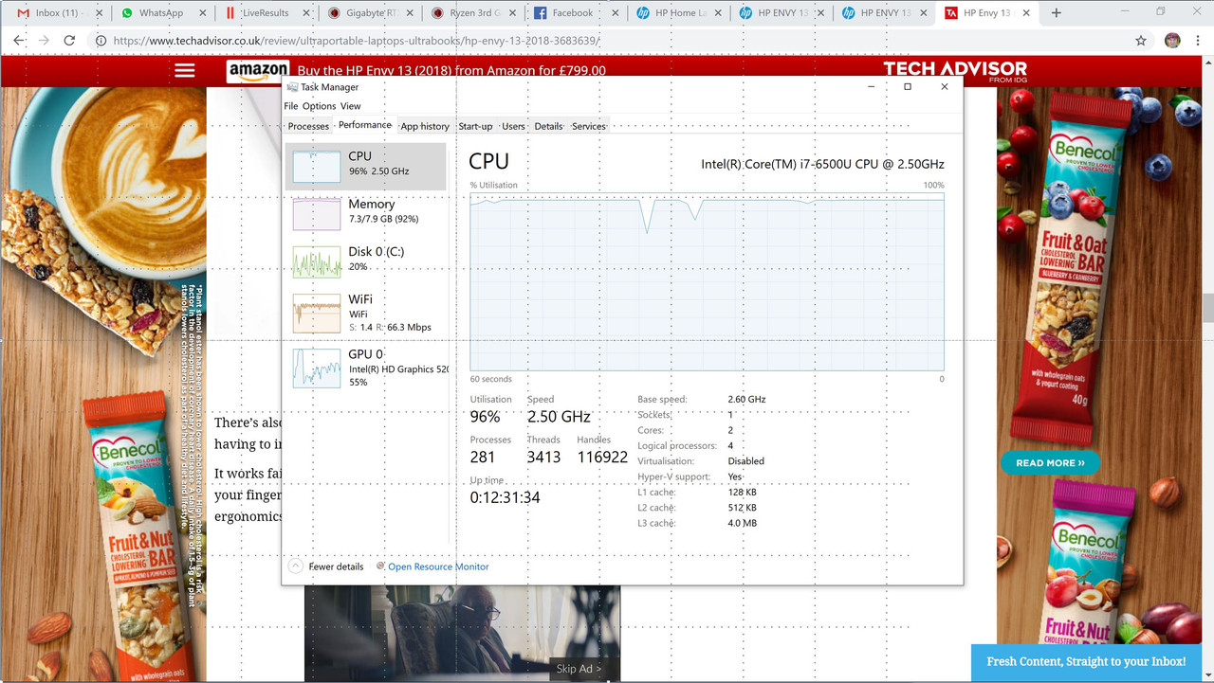Image resolution: width=1214 pixels, height=683 pixels.
Task: Click the Benecol Fruit & Oat bar ad image
Action: (1070, 270)
